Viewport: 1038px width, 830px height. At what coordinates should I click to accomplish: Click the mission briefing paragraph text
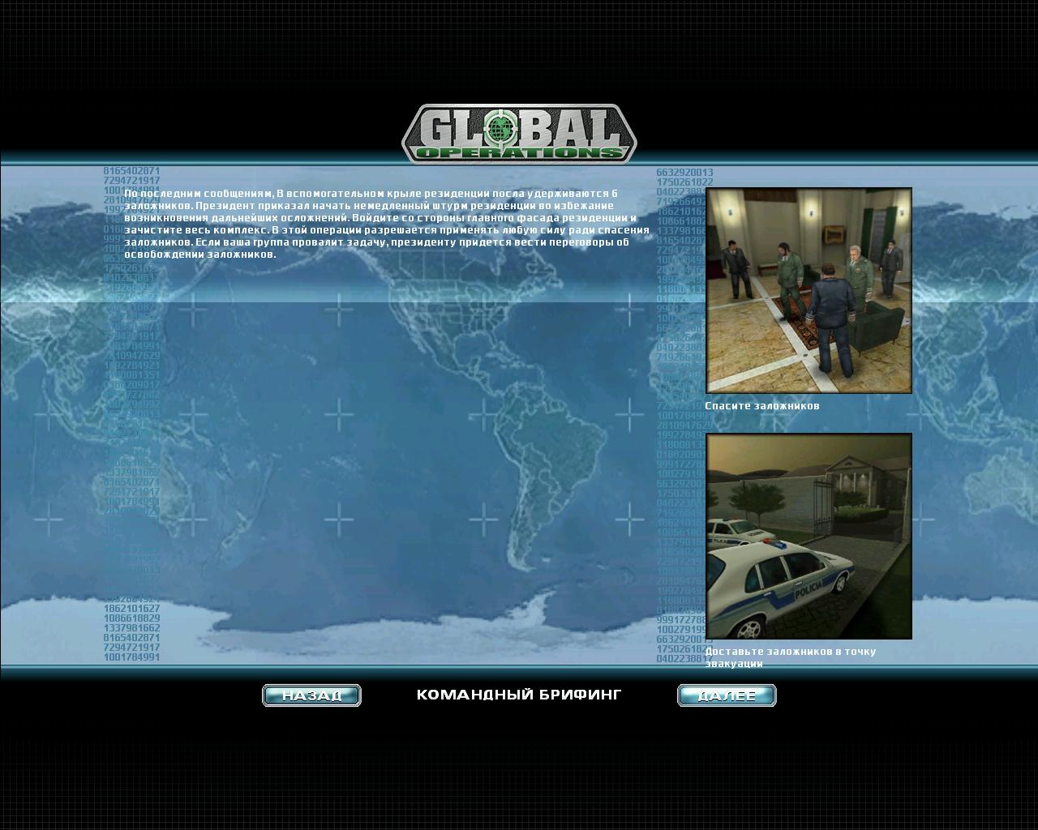387,224
